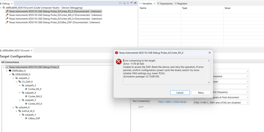264x132 pixels.
Task: Collapse the subpath_0 node
Action: (13, 107)
